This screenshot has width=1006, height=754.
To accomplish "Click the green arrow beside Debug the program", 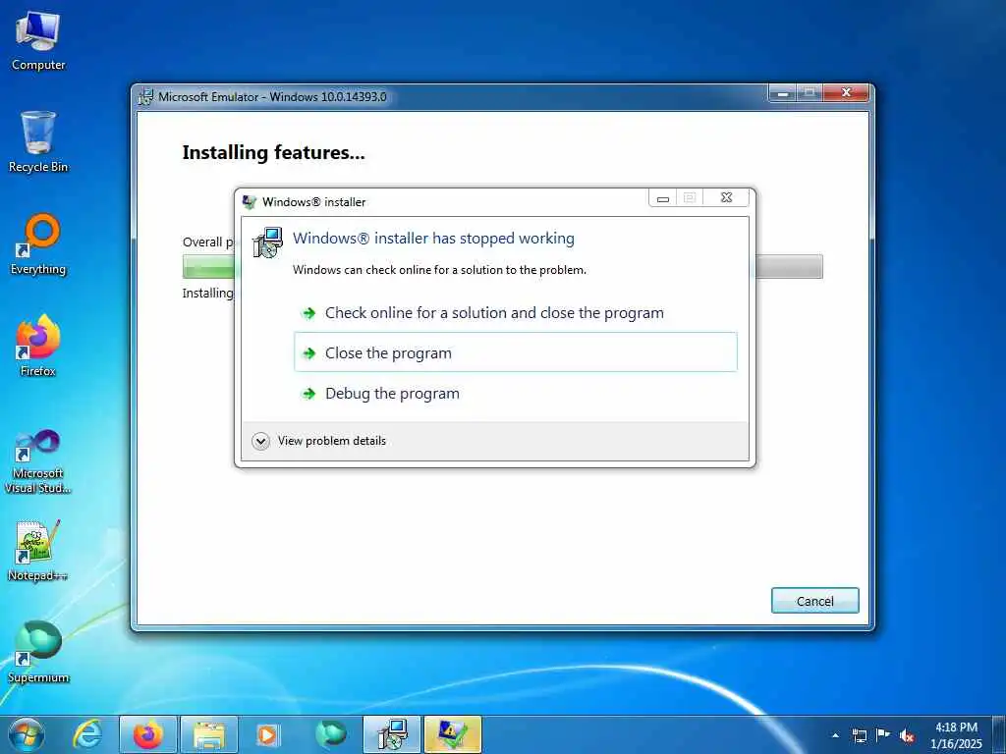I will (x=309, y=394).
